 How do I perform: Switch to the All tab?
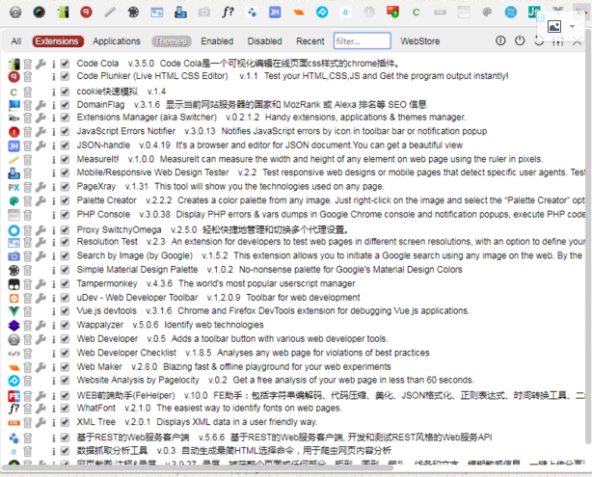[x=16, y=41]
